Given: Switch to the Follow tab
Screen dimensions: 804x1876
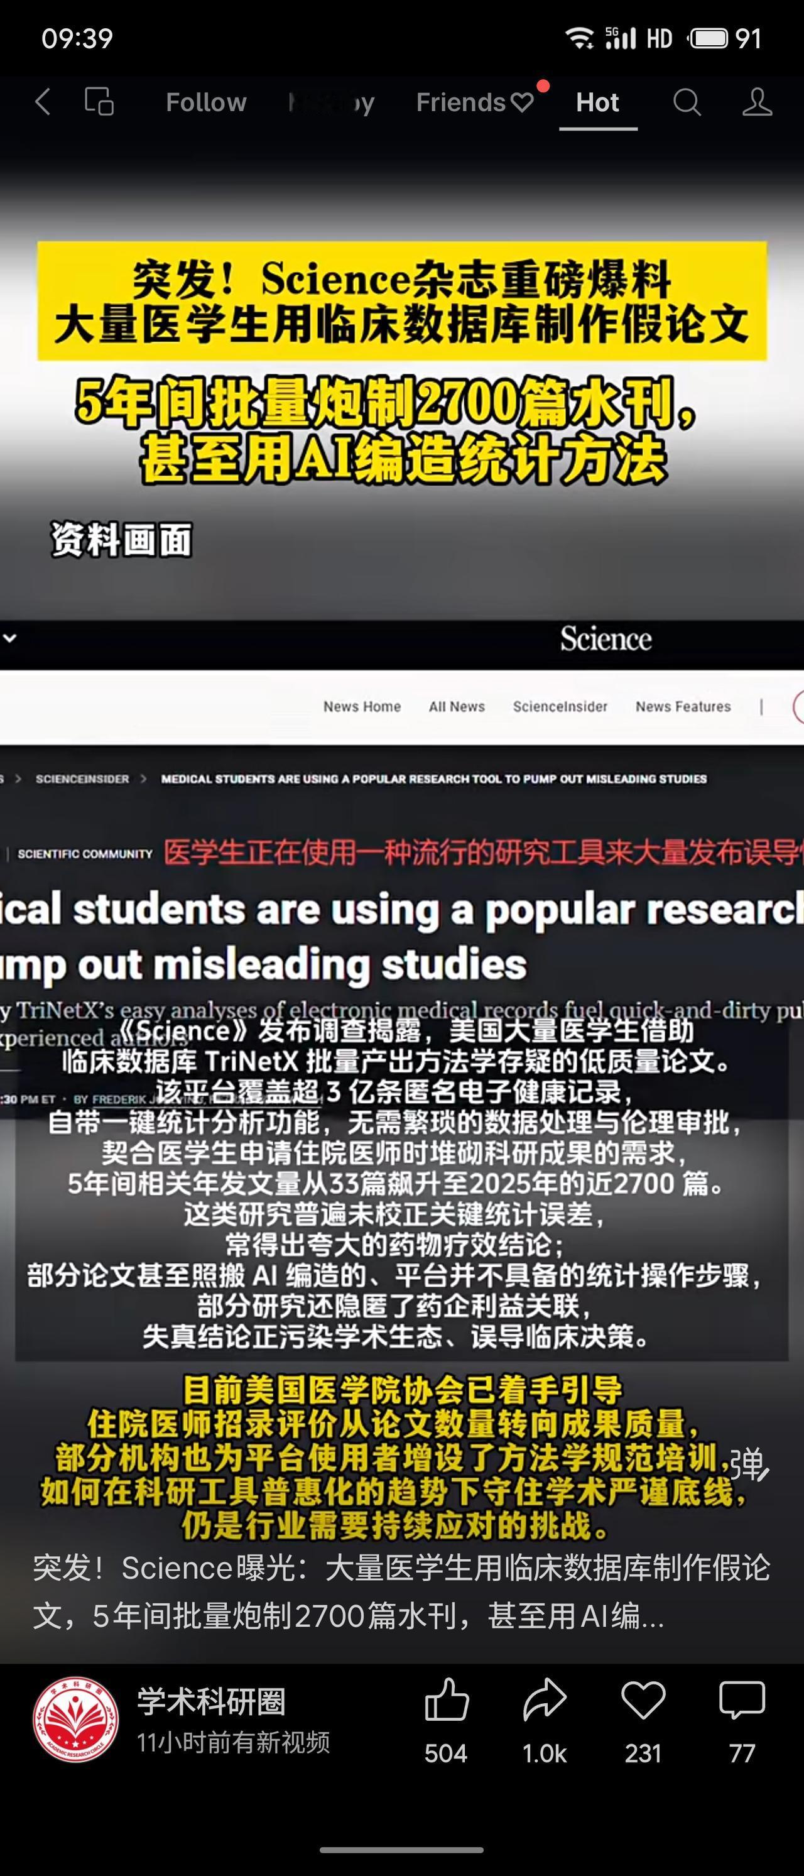Looking at the screenshot, I should point(206,102).
